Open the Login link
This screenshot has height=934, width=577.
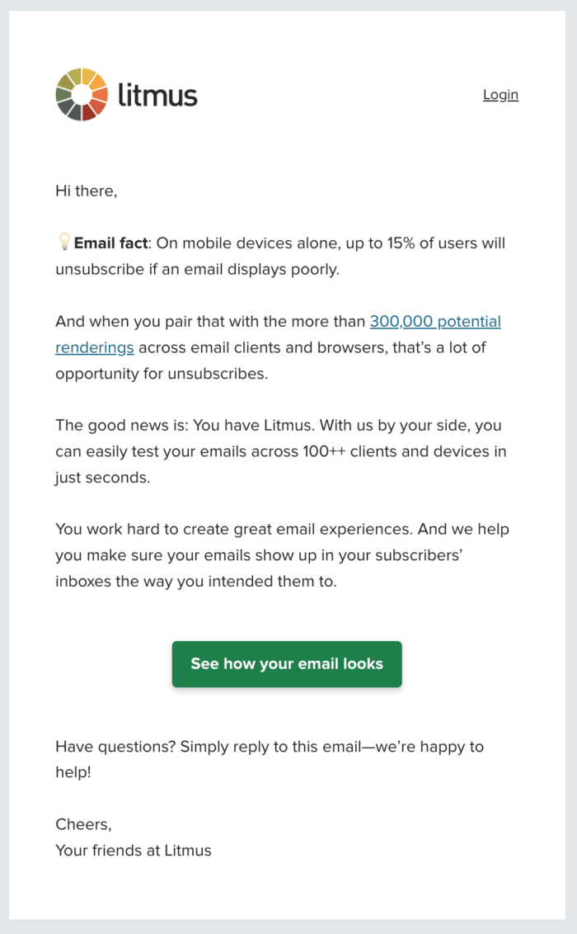[500, 94]
